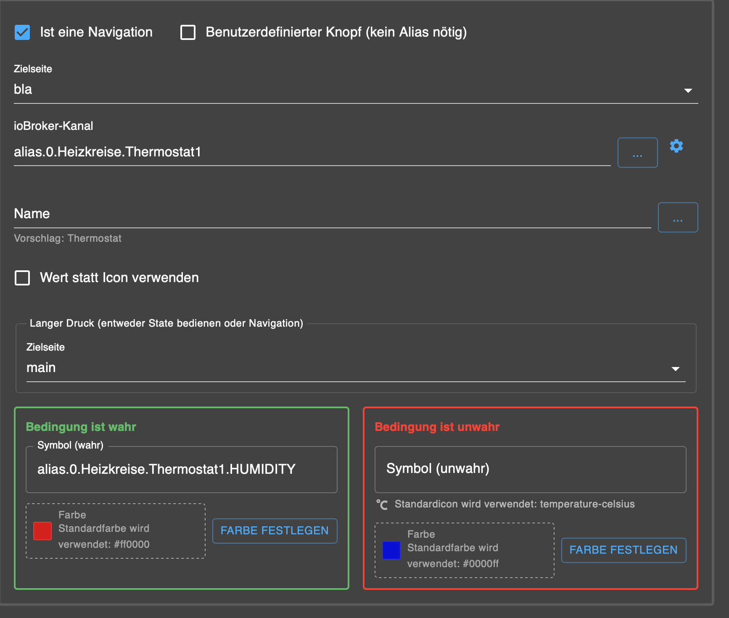Click the '...' browse button next to ioBroker-Kanal
Screen dimensions: 729x618
point(637,153)
